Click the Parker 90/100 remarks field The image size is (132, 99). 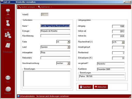pos(102,76)
